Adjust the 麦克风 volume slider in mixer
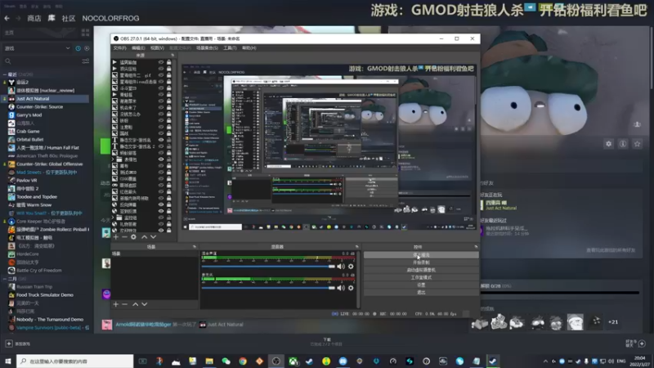The height and width of the screenshot is (368, 654). click(x=268, y=288)
